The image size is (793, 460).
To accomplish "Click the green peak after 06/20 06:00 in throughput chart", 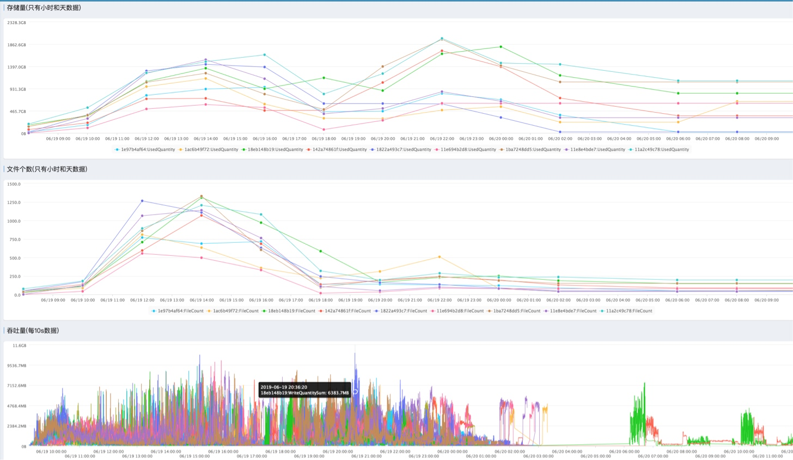I will click(x=644, y=383).
